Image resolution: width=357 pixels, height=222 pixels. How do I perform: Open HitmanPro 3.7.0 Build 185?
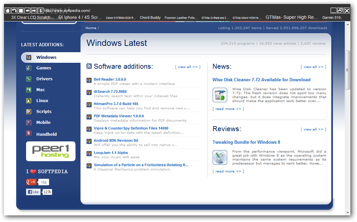click(116, 104)
